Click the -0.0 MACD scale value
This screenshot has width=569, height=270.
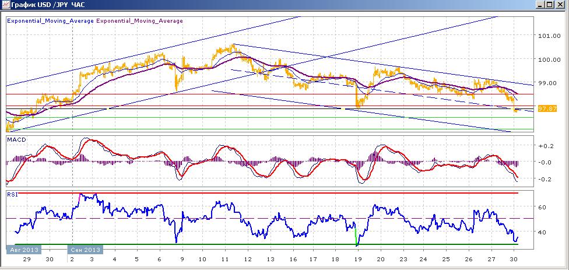pyautogui.click(x=546, y=162)
